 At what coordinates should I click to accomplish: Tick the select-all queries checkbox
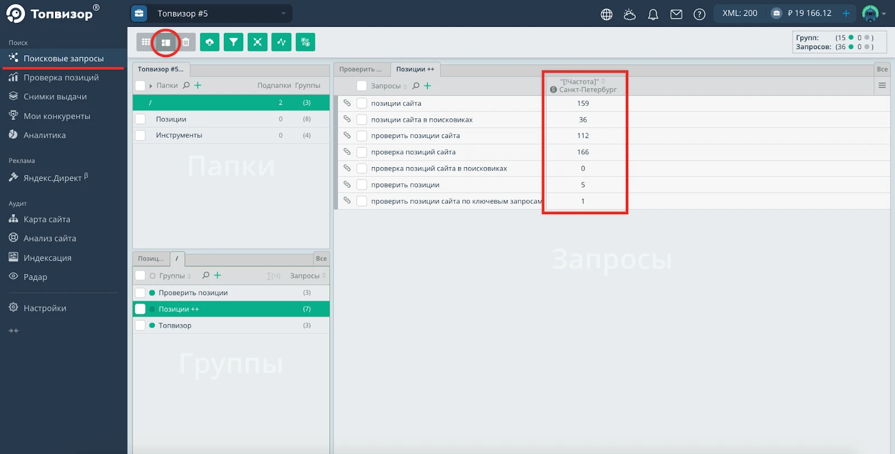[x=362, y=86]
